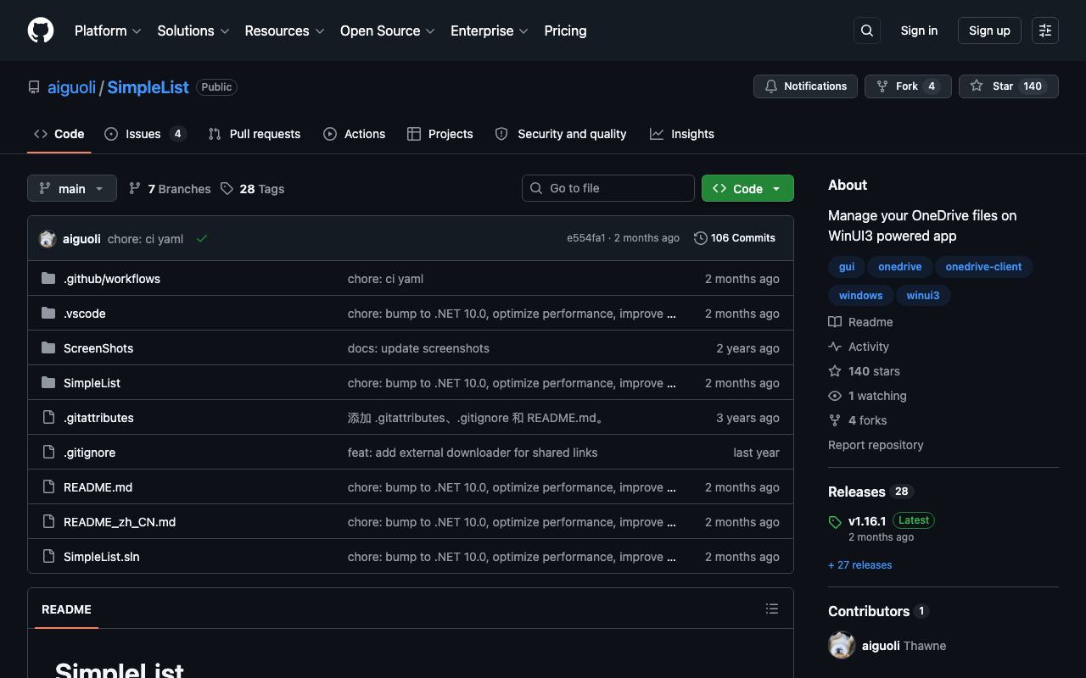Open the Pricing page
This screenshot has width=1086, height=678.
coord(565,31)
